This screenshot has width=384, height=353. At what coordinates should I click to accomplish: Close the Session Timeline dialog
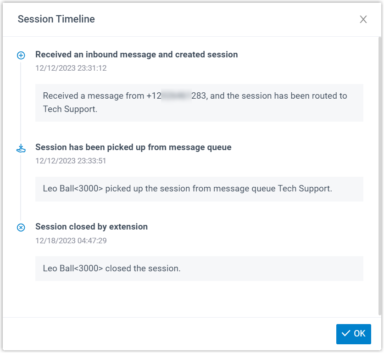[363, 19]
